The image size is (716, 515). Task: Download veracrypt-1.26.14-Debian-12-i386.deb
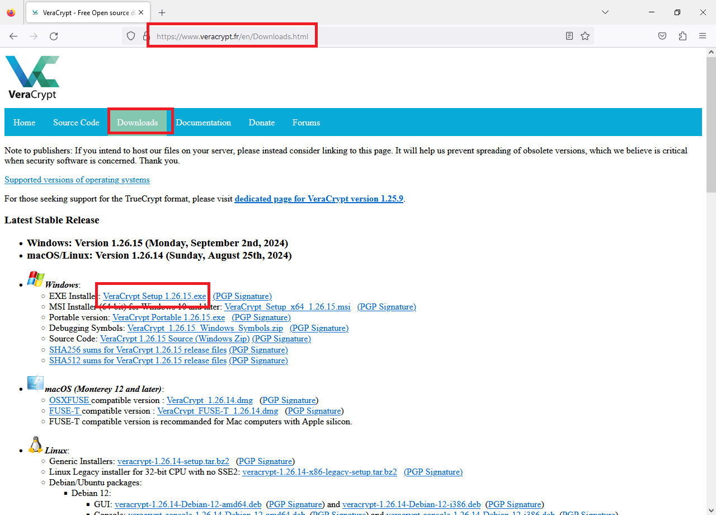412,504
